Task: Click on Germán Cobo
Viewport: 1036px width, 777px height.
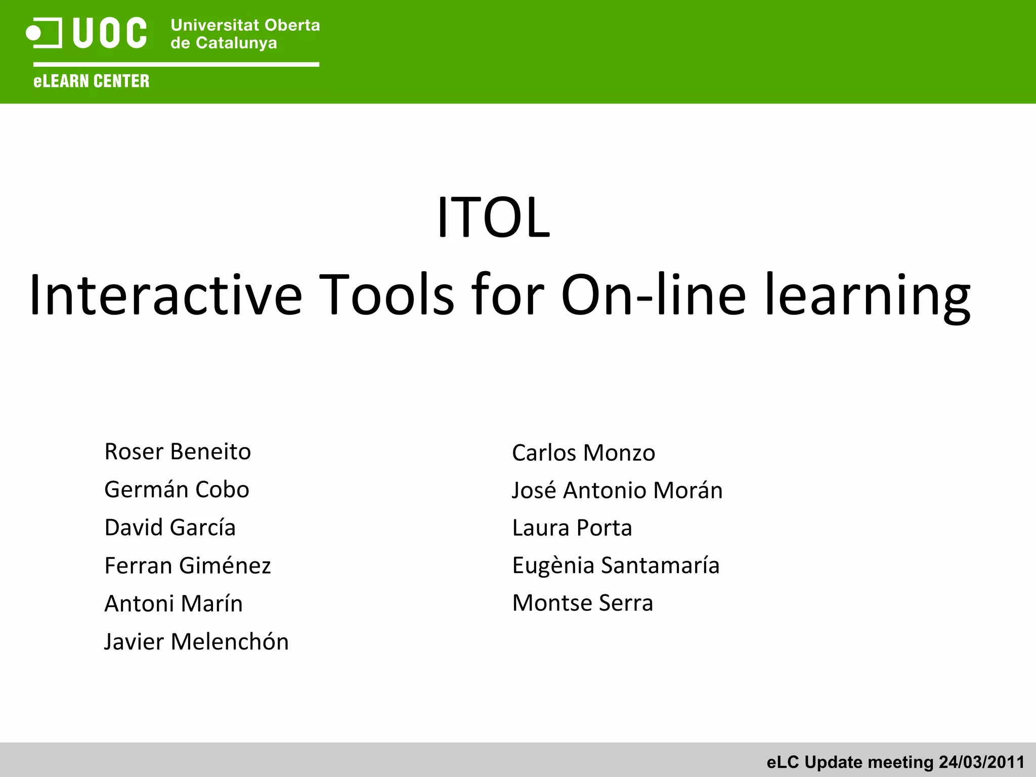Action: coord(177,489)
